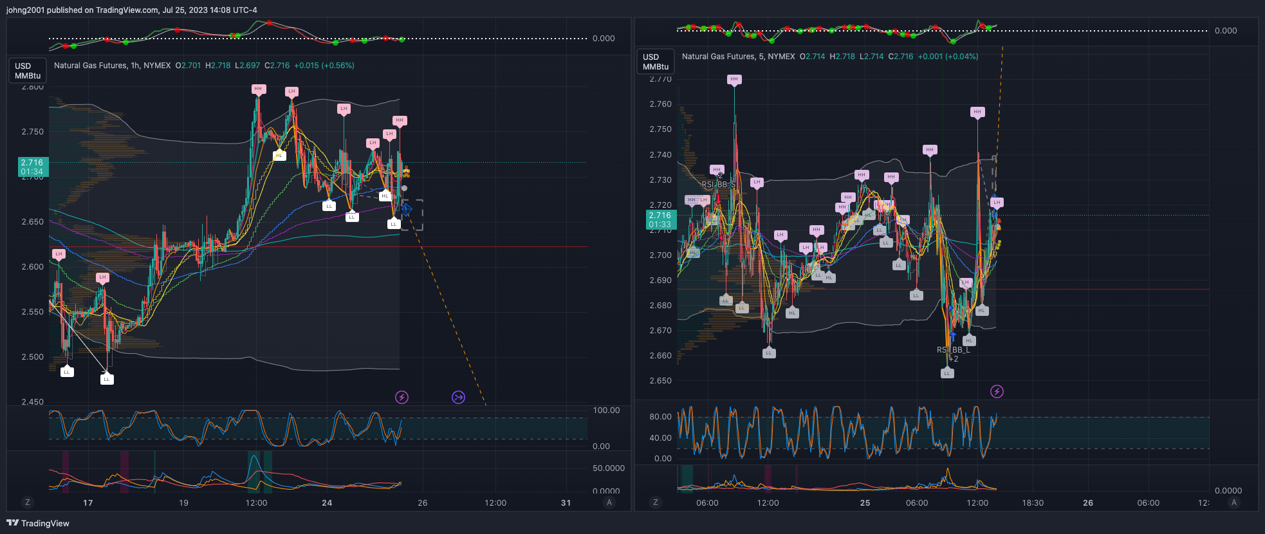Click the 2.600 price axis label in left chart
Viewport: 1265px width, 534px height.
pos(33,267)
